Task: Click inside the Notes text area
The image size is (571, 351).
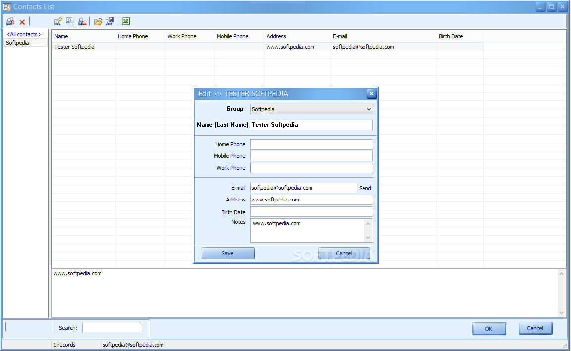Action: (308, 231)
